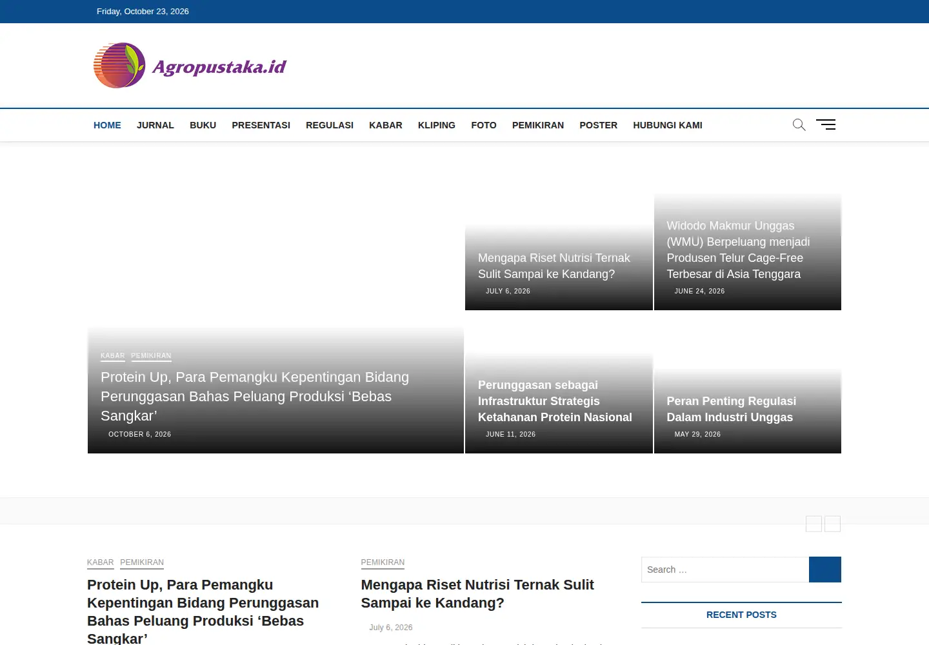The height and width of the screenshot is (645, 929).
Task: Open slide 'Peran Penting Regulasi' headline
Action: [731, 409]
